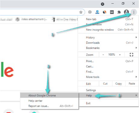Click the round dropdown icon in title bar
This screenshot has height=113, width=139.
pyautogui.click(x=103, y=4)
